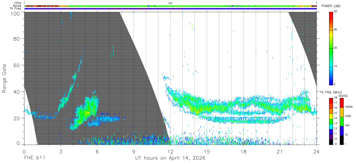The image size is (356, 164).
Task: Click the 16 MHz label in TX FRQ legend
Action: tap(335, 108)
